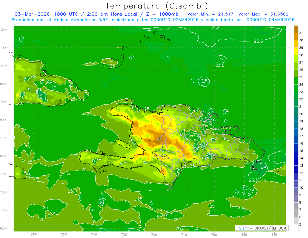Pick the blue swatch between 15 and 16
Viewport: 308px width, 238px height.
296,147
